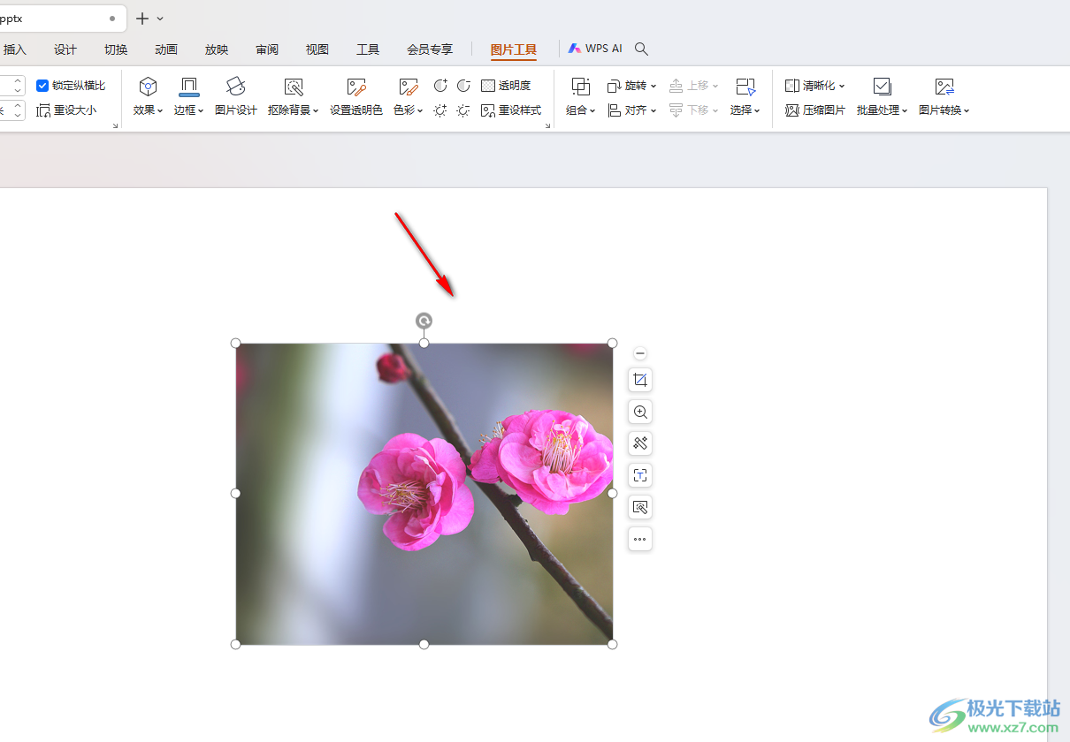Viewport: 1070px width, 742px height.
Task: Switch to the 切换 tab
Action: (116, 49)
